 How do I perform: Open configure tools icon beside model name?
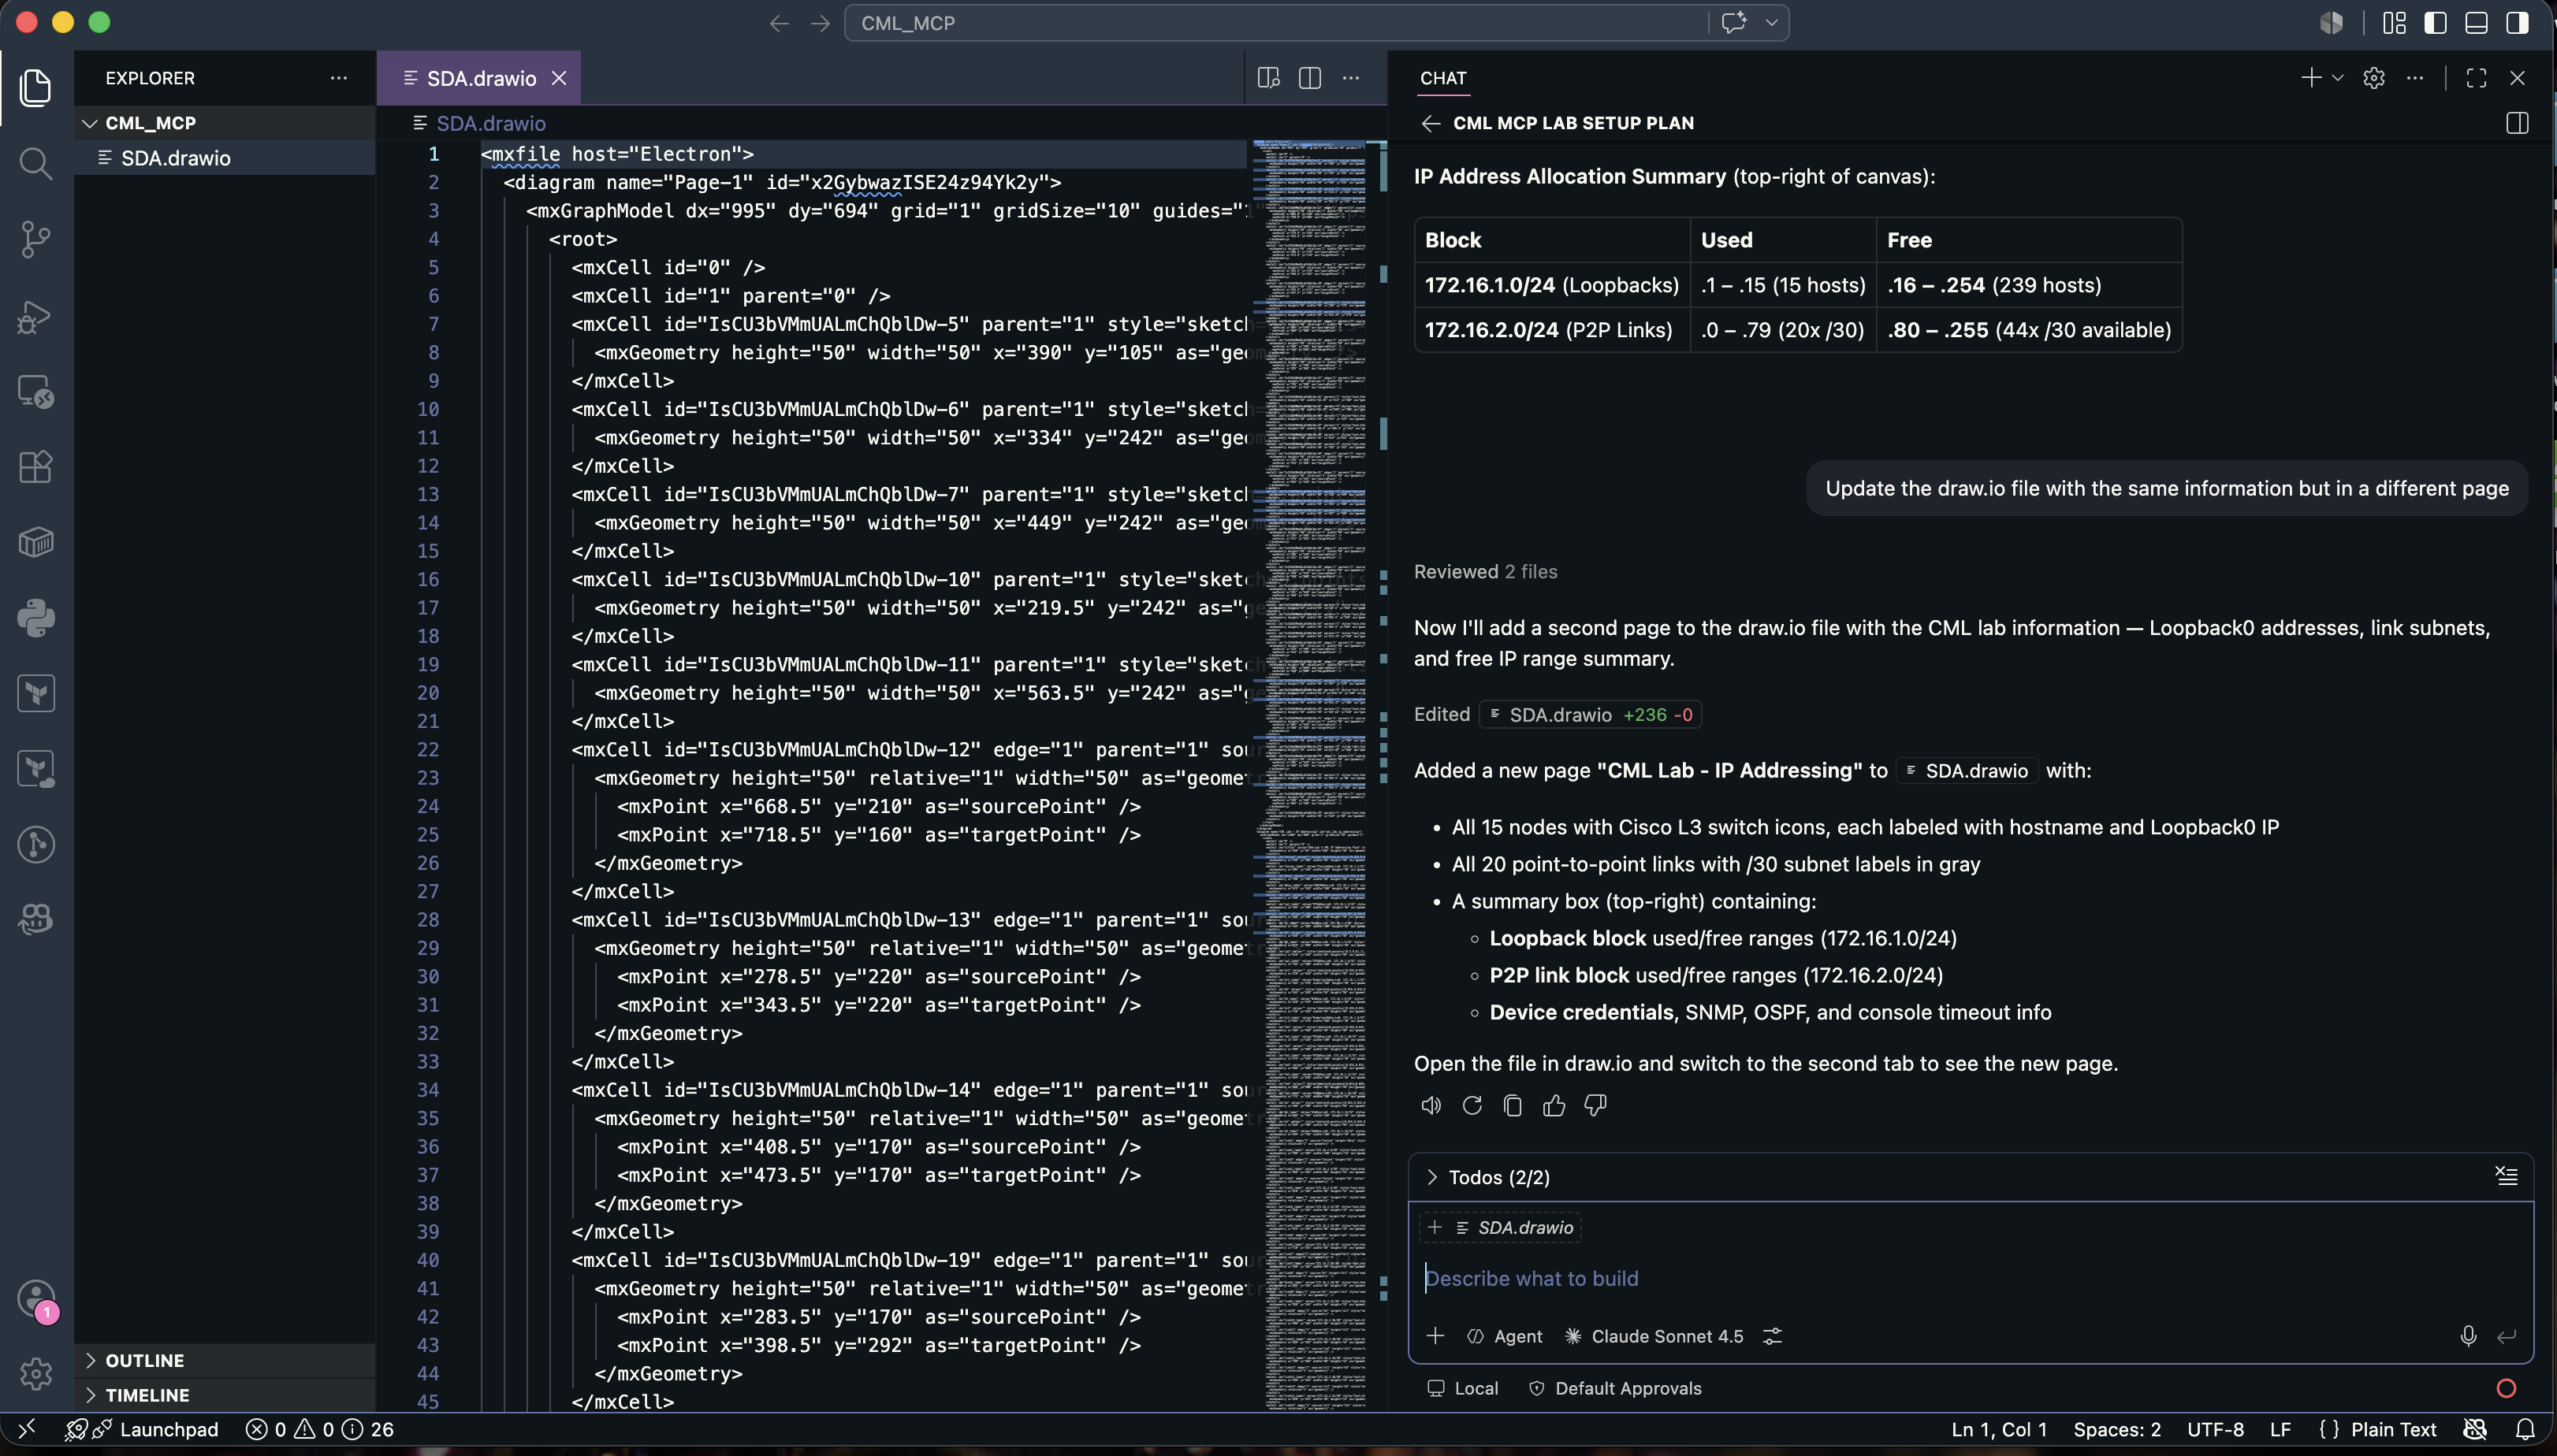1772,1336
